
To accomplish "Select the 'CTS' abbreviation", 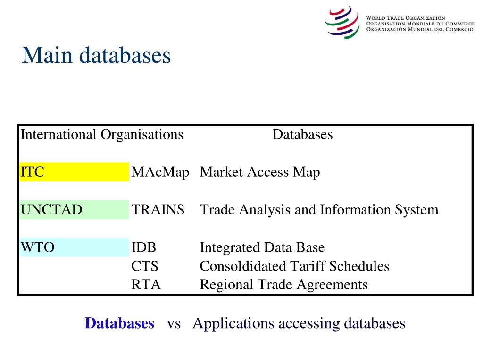I will (x=144, y=266).
